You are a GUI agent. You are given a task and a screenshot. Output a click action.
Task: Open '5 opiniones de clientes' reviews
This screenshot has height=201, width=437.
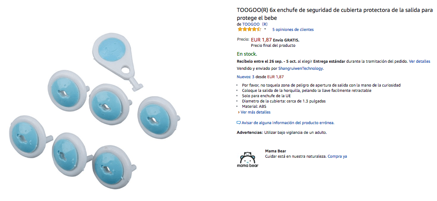click(x=293, y=30)
